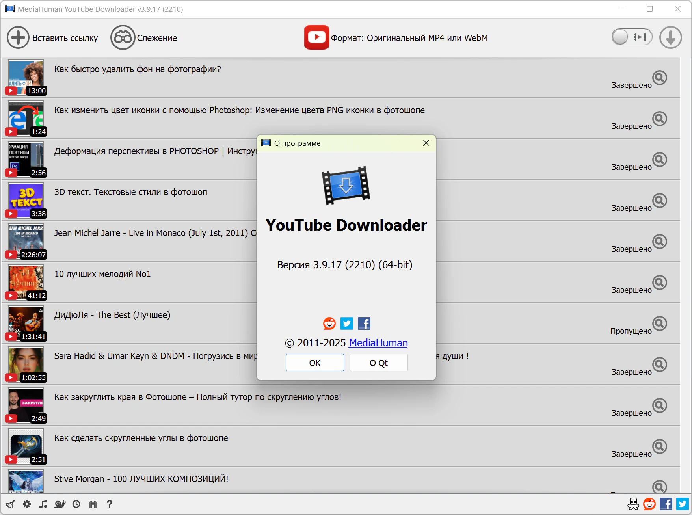The image size is (692, 515).
Task: Click the title Как закруглить края в Фотошопе
Action: click(198, 397)
